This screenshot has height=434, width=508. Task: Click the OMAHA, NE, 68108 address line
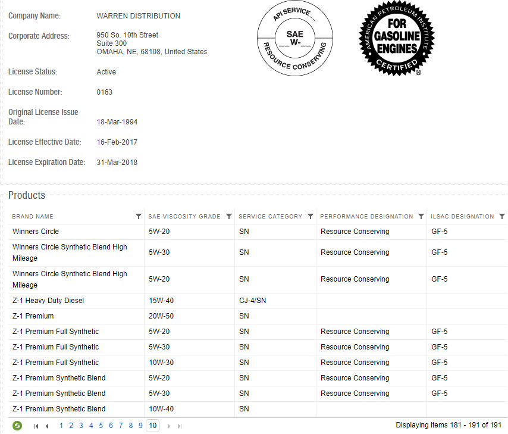click(x=152, y=52)
